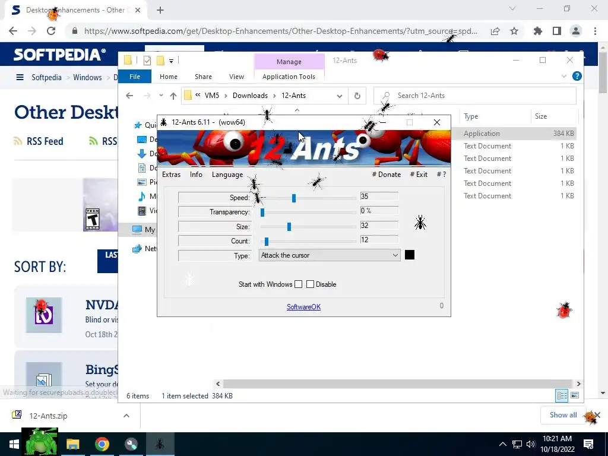
Task: Click the Windows breadcrumb on Softpedia
Action: pyautogui.click(x=87, y=78)
